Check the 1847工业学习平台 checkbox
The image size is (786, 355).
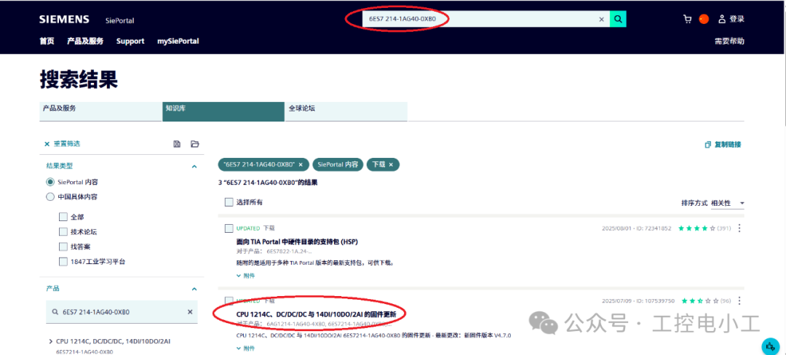click(x=63, y=261)
